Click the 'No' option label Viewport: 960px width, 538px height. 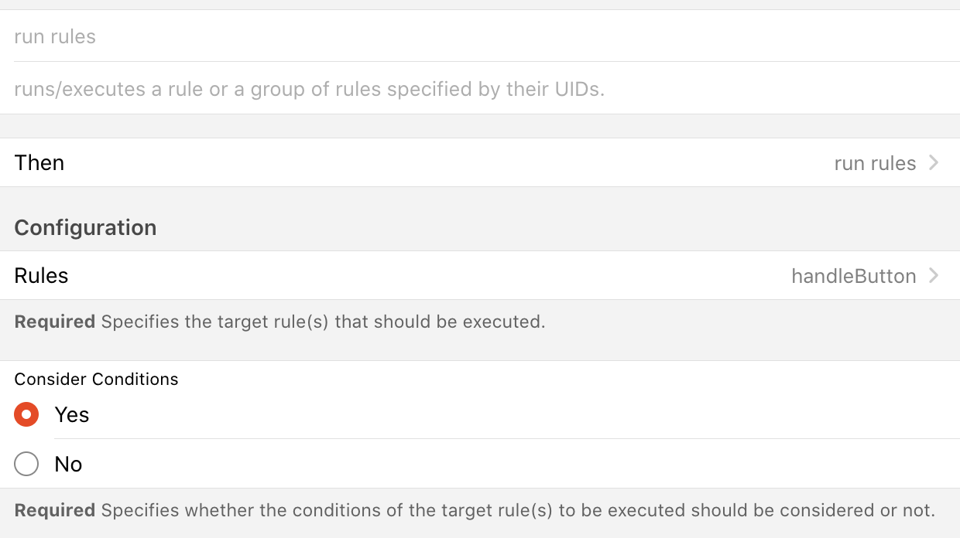point(68,464)
